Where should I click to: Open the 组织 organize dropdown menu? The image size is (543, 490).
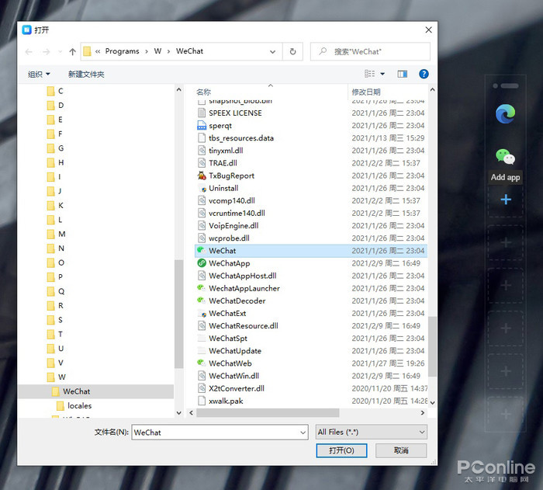pos(39,74)
